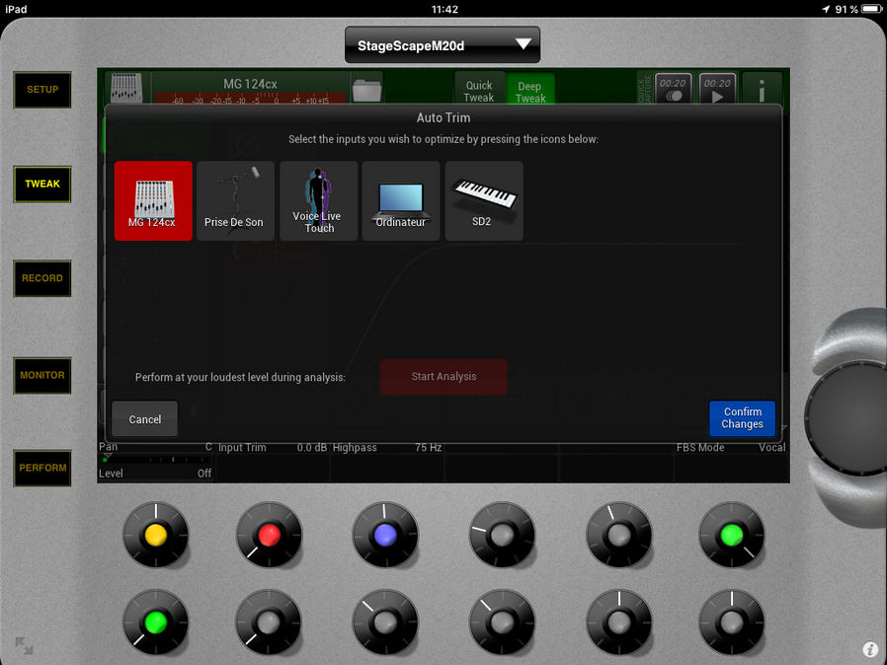The width and height of the screenshot is (887, 665).
Task: Select the Voice Live Touch input icon
Action: [x=318, y=201]
